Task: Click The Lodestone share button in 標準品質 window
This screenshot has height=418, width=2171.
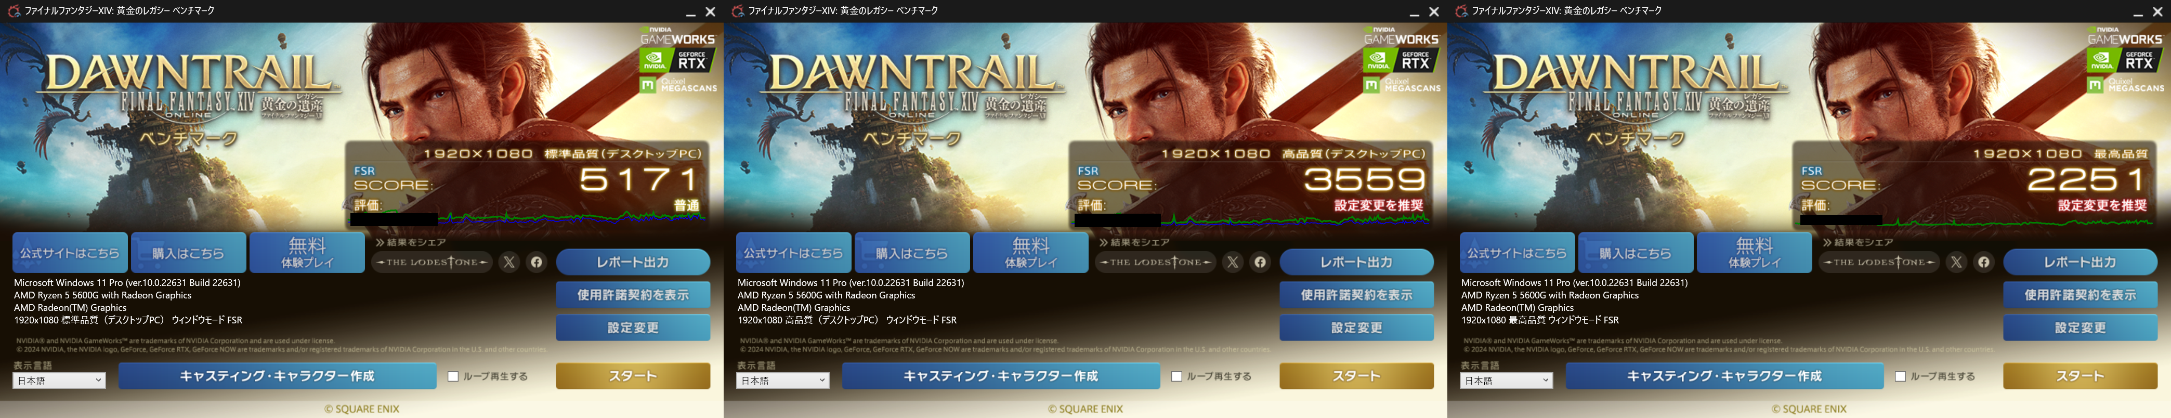Action: click(x=433, y=262)
